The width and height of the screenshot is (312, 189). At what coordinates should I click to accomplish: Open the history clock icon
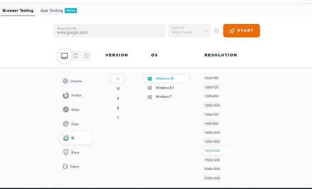(86, 56)
